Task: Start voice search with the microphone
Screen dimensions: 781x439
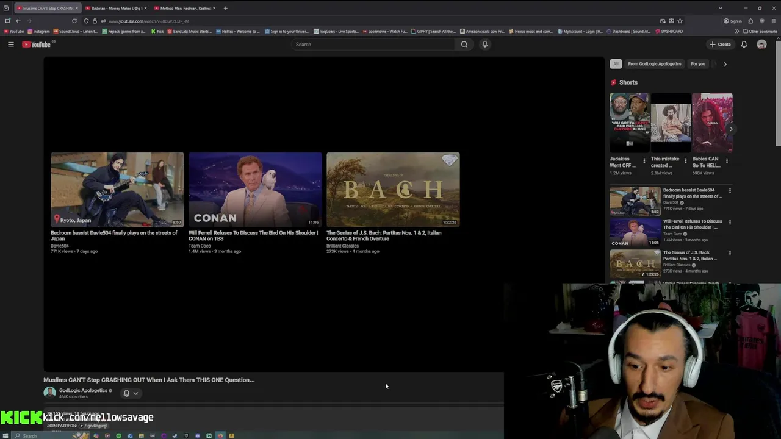Action: click(x=485, y=45)
